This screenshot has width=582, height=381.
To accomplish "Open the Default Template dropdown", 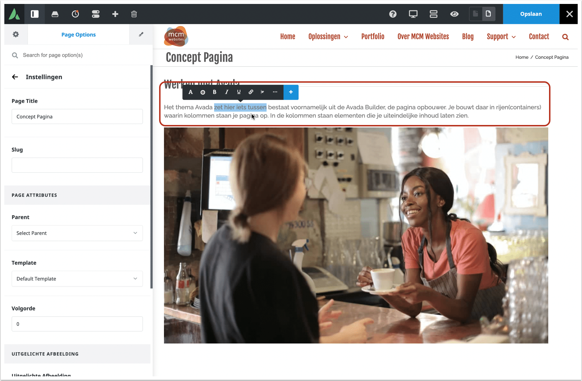I will click(77, 279).
